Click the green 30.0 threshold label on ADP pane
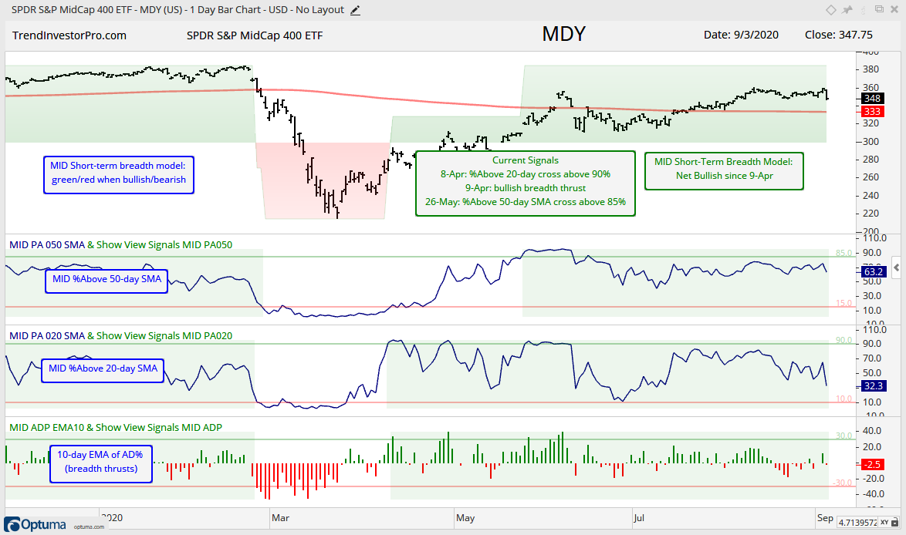The image size is (906, 535). (x=843, y=436)
